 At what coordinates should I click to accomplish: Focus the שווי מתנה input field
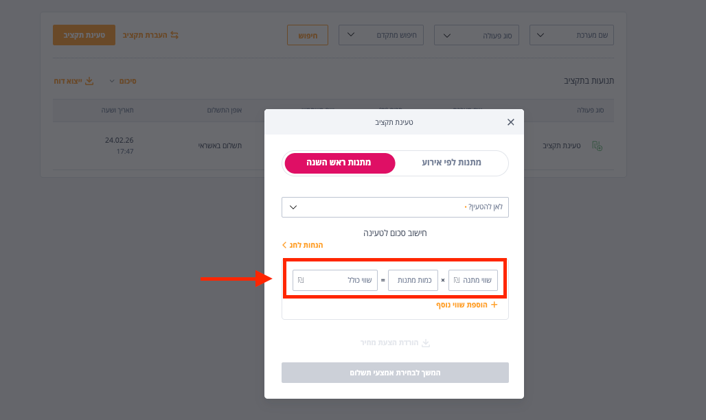pos(472,280)
